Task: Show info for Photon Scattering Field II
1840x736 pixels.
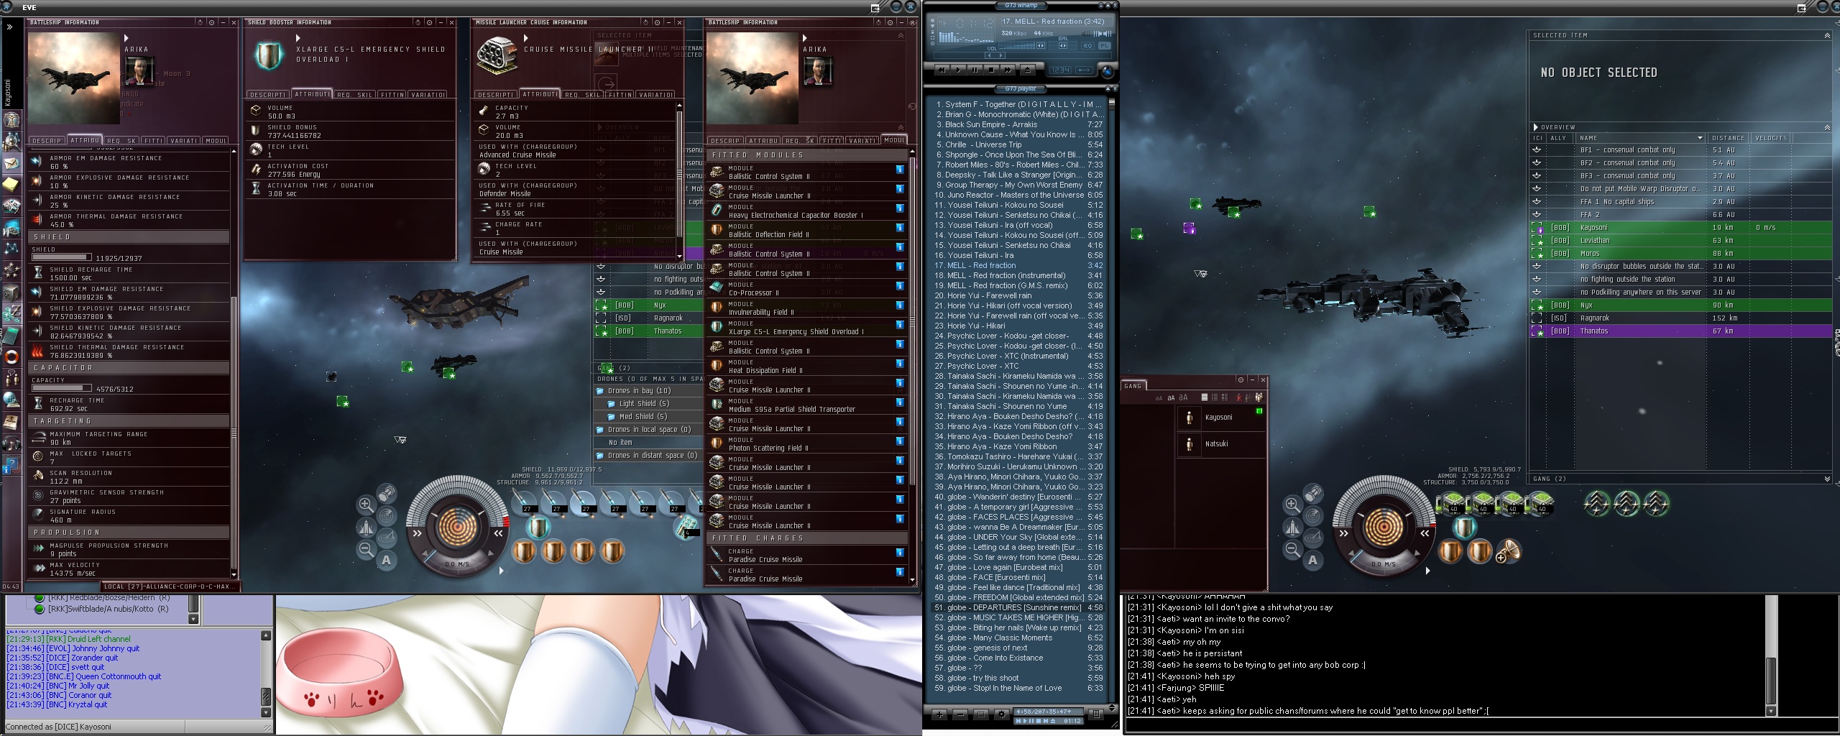Action: (900, 441)
